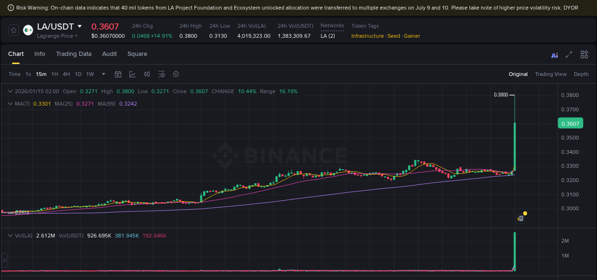597x280 pixels.
Task: Open the Audit tab
Action: coord(109,54)
